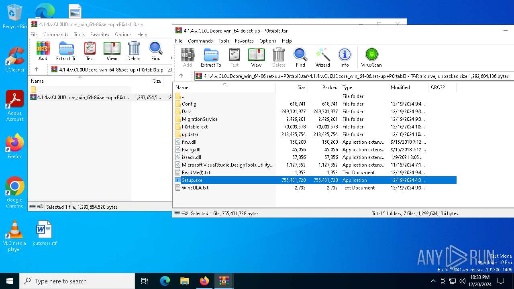Click Extract To in the tar window toolbar
Viewport: 514px width, 289px height.
pyautogui.click(x=211, y=57)
